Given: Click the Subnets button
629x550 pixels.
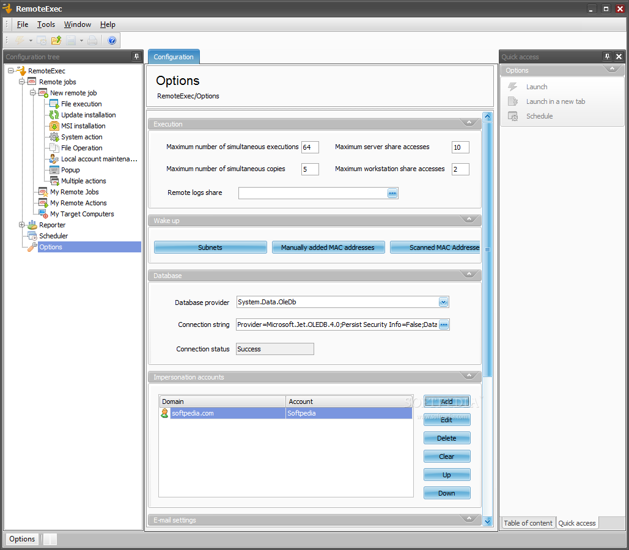Looking at the screenshot, I should coord(210,248).
